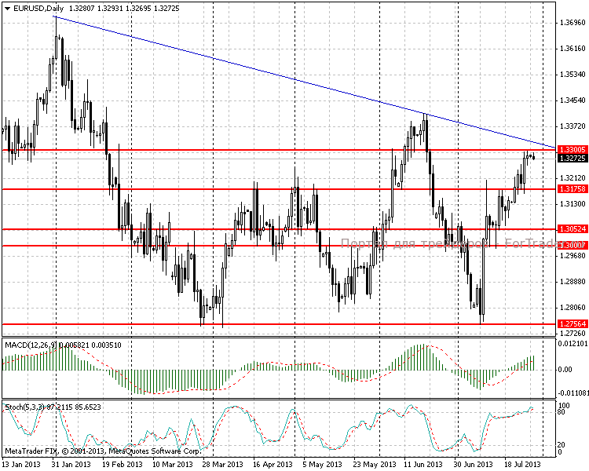
Task: Click the red 1.33005 level tag
Action: point(573,149)
